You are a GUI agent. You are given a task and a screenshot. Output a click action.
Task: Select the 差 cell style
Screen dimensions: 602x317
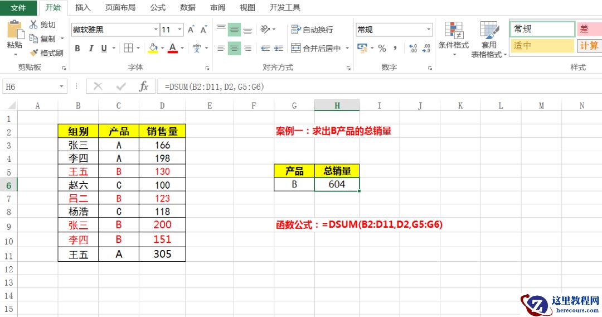[589, 29]
